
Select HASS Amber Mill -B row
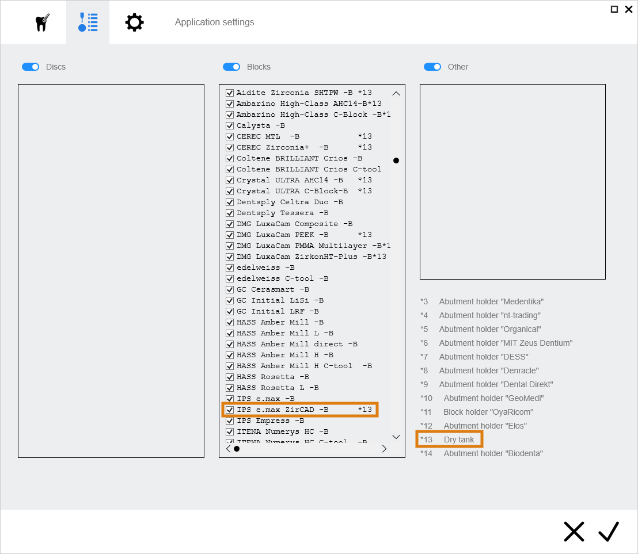[x=280, y=322]
